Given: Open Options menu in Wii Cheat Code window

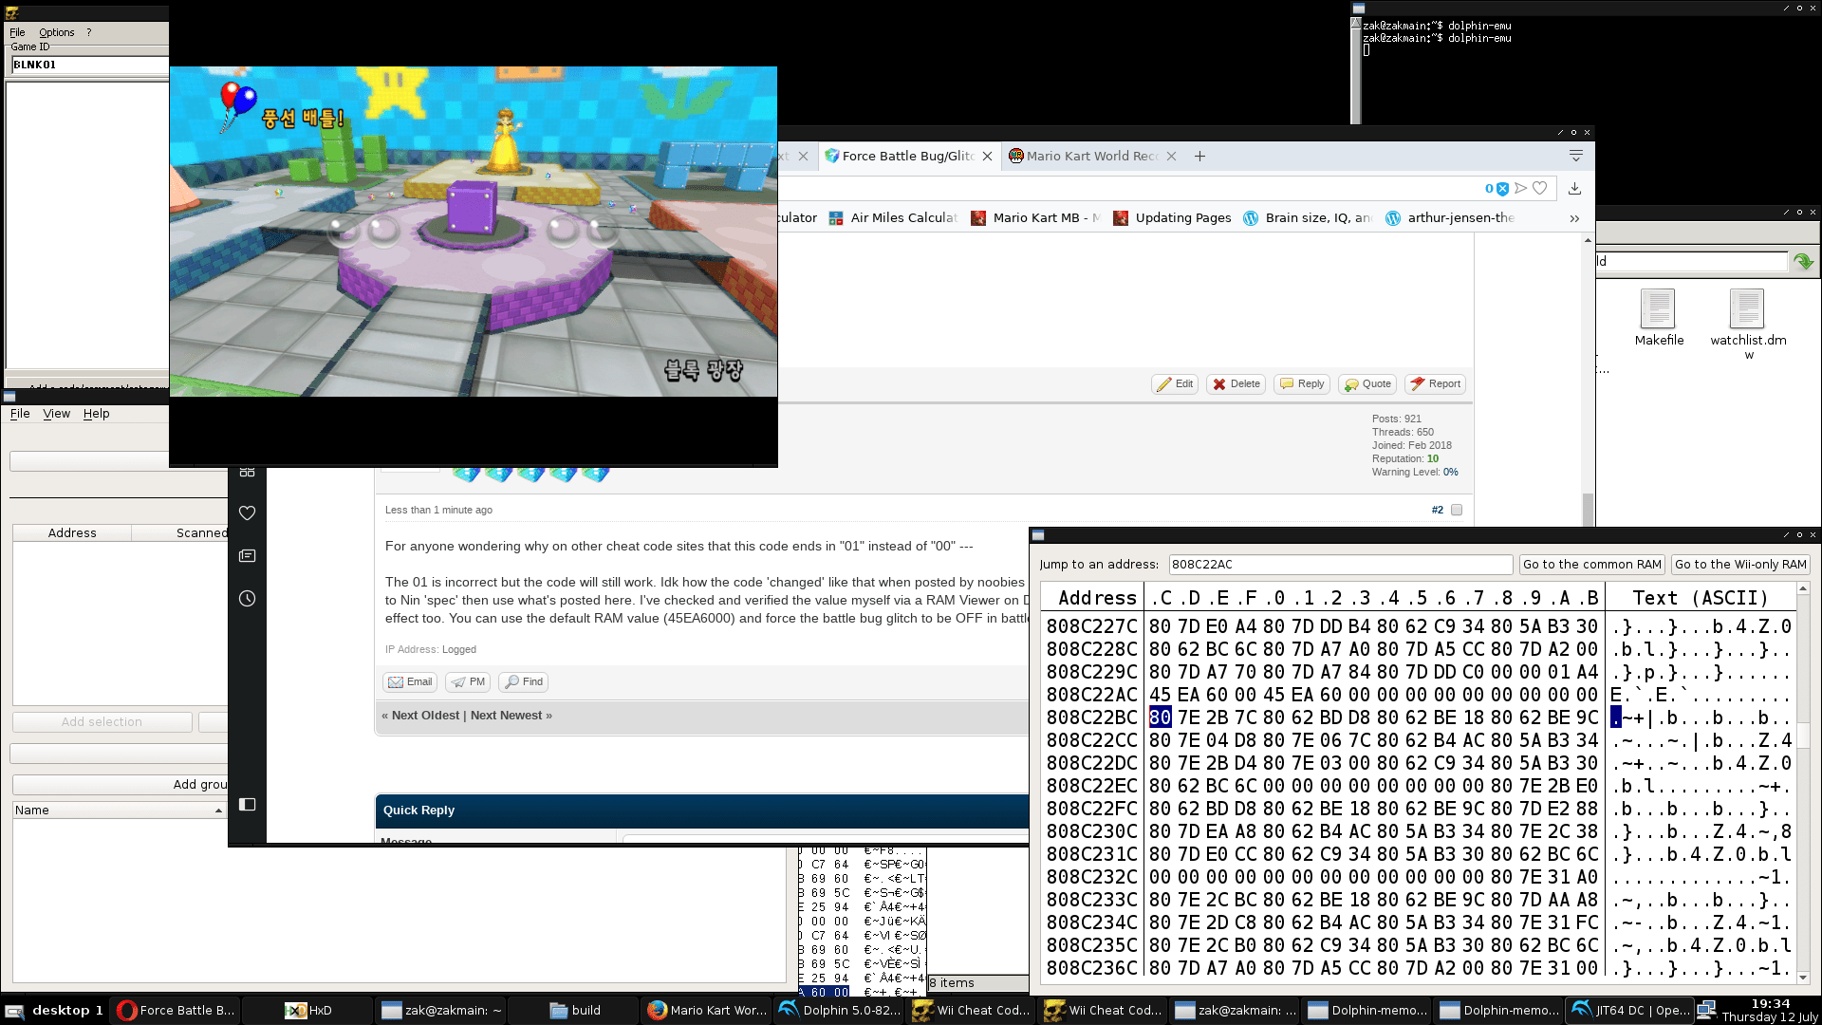Looking at the screenshot, I should click(x=56, y=32).
